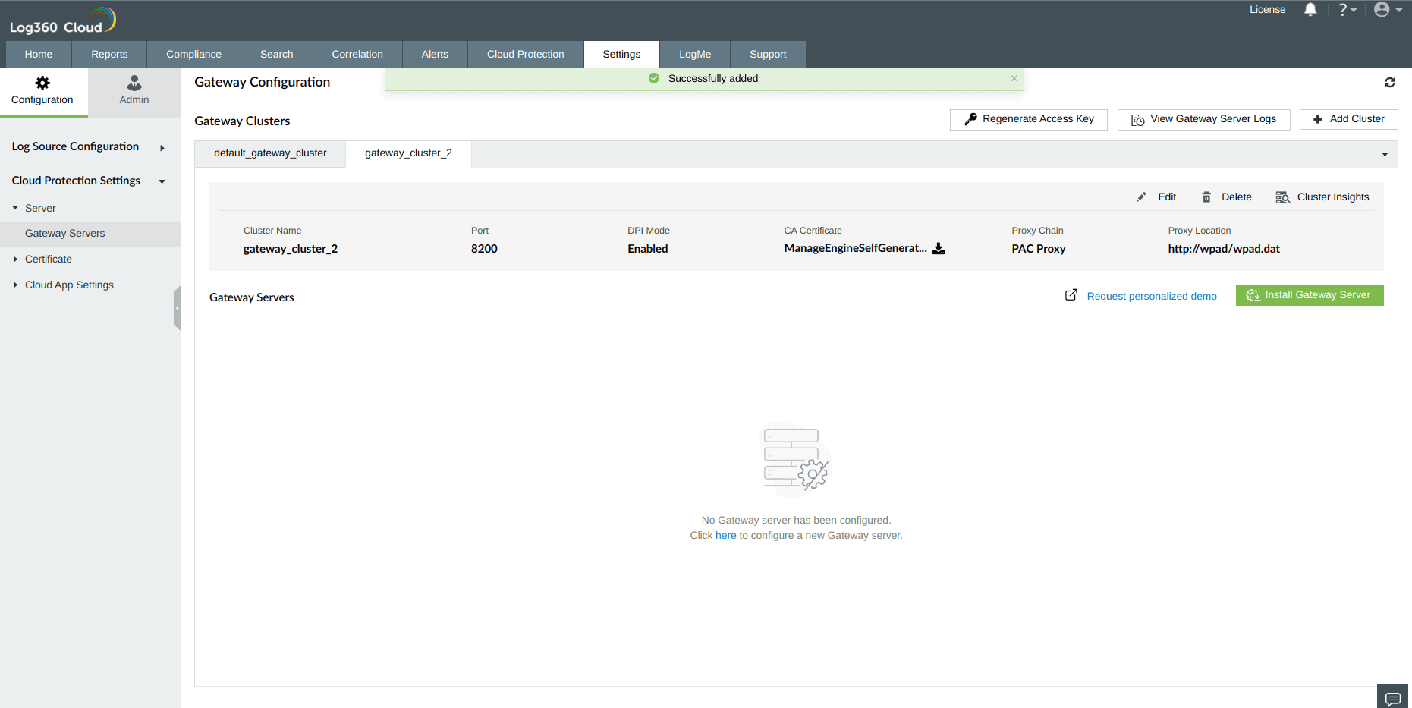This screenshot has width=1412, height=708.
Task: Open the Support tab
Action: [x=768, y=55]
